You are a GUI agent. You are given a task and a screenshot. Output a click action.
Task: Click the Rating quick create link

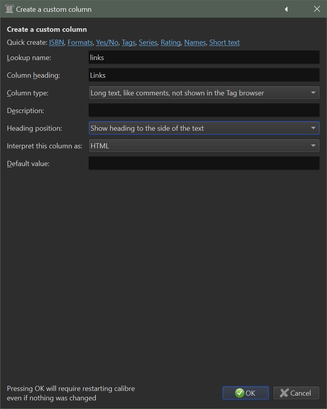coord(171,42)
